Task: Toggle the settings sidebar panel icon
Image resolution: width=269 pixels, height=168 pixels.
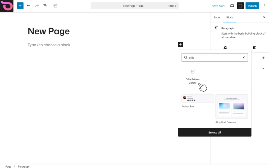Action: [241, 6]
